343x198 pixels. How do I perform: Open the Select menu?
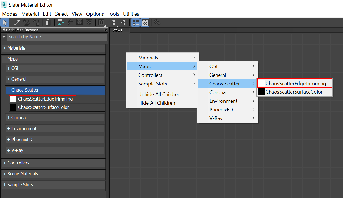click(61, 14)
